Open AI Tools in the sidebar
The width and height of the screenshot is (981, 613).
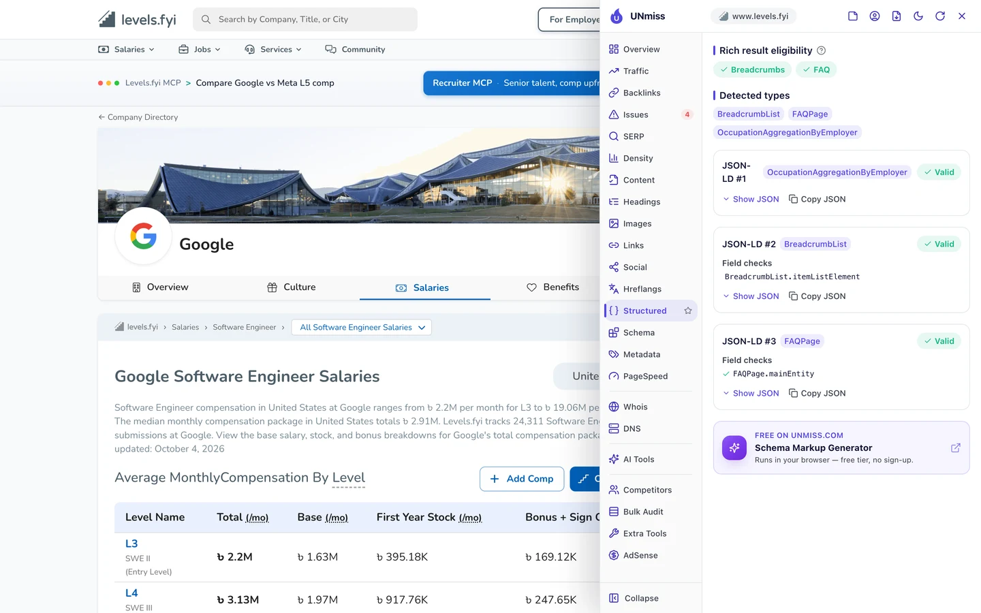(651, 459)
